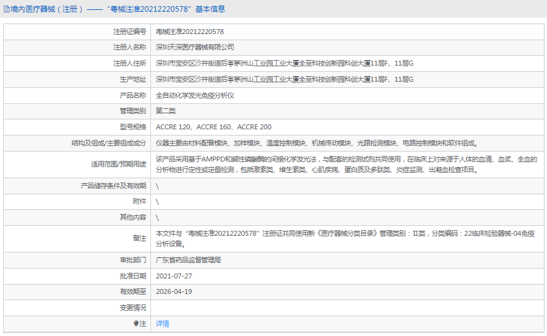547x336 pixels.
Task: Click the 注册人住所 label
Action: 129,64
